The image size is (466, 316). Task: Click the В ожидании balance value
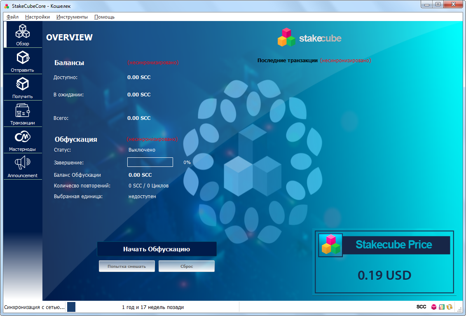tap(139, 94)
